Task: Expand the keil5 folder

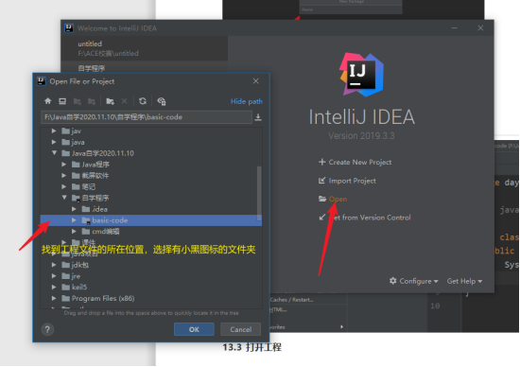Action: 54,287
